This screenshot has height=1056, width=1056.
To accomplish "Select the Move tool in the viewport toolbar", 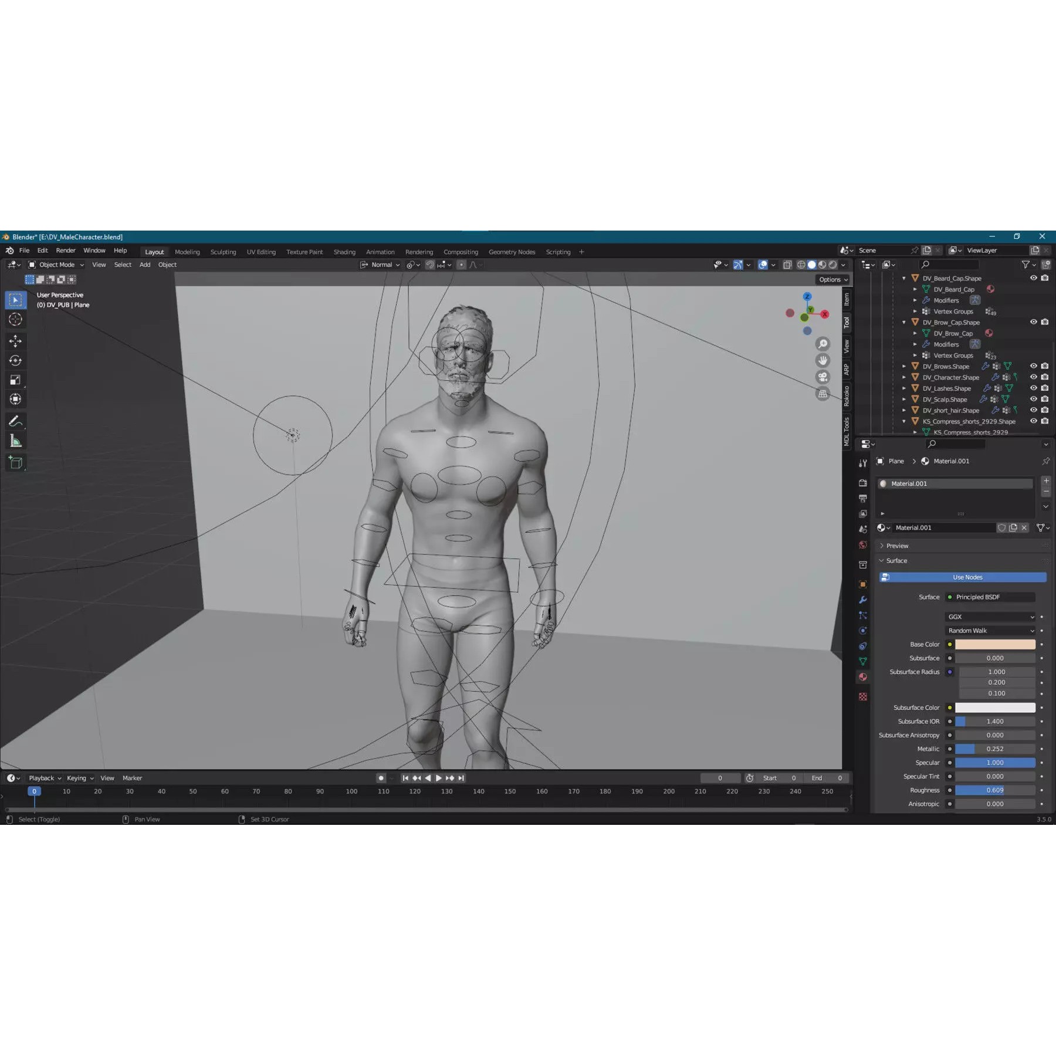I will click(16, 341).
